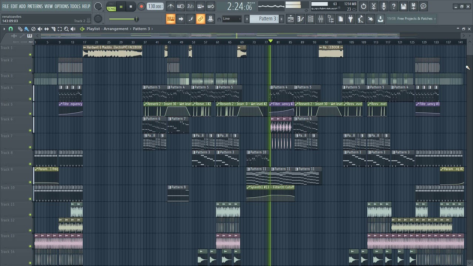This screenshot has width=473, height=266.
Task: Click the master volume knob
Action: 98,6
